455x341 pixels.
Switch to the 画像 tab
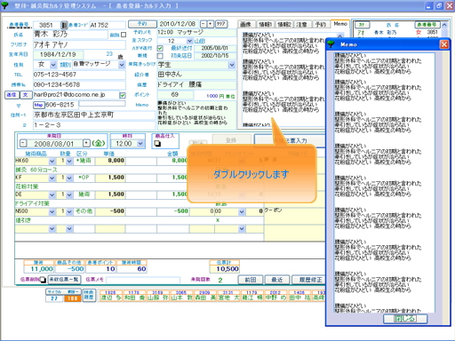click(x=245, y=24)
